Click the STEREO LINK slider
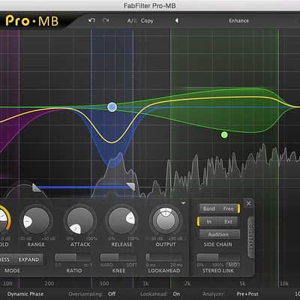 [x=218, y=257]
